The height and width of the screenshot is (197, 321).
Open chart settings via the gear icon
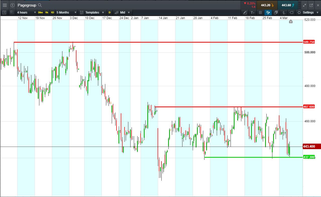(x=299, y=12)
